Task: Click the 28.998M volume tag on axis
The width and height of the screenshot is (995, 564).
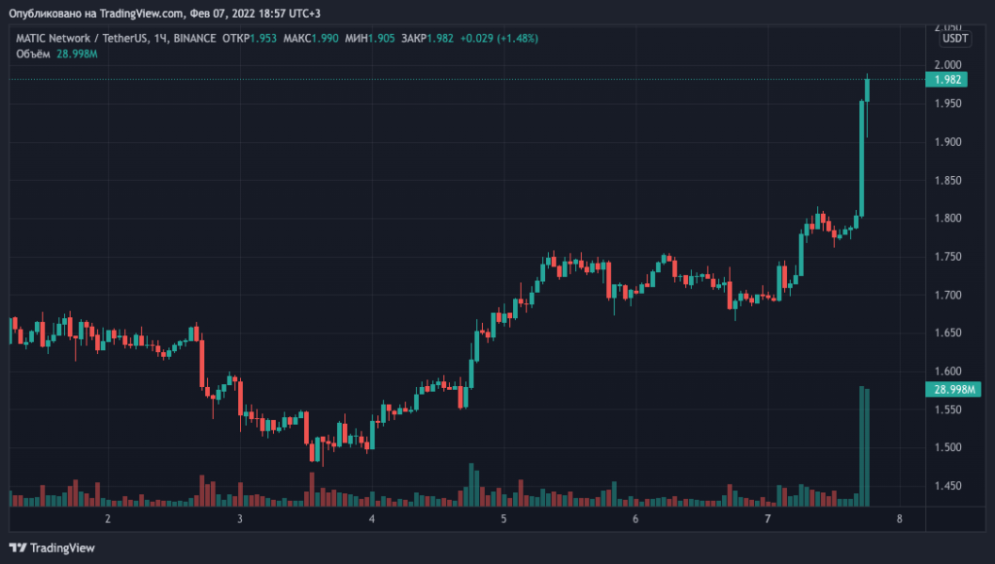Action: (x=945, y=389)
